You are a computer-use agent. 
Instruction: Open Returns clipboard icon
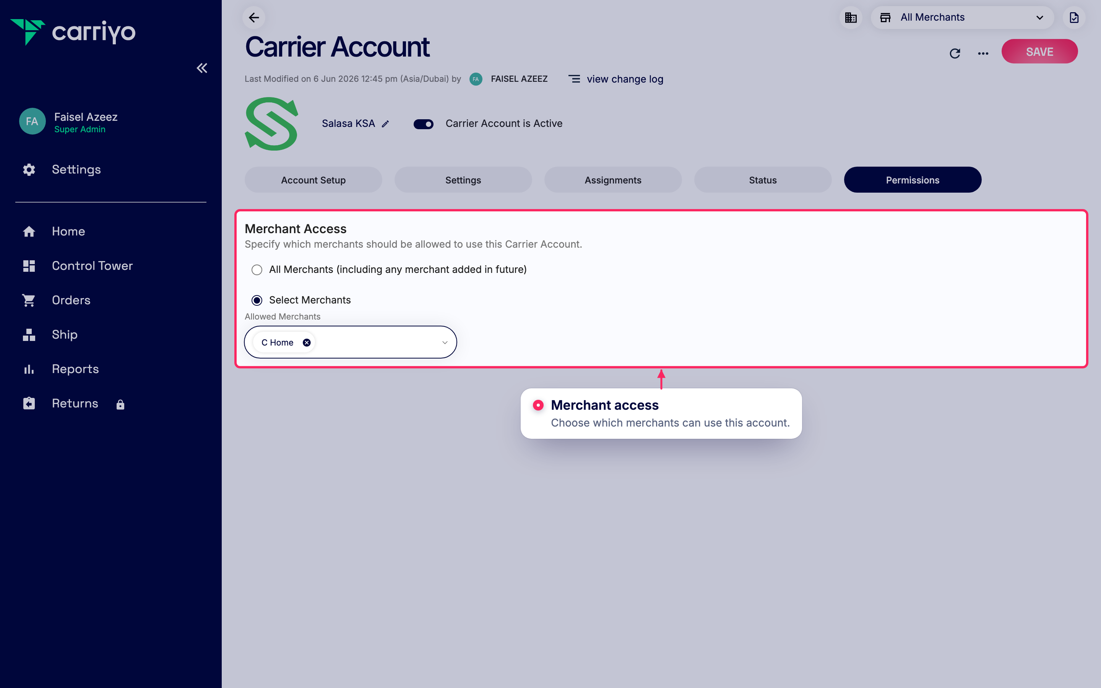point(29,404)
